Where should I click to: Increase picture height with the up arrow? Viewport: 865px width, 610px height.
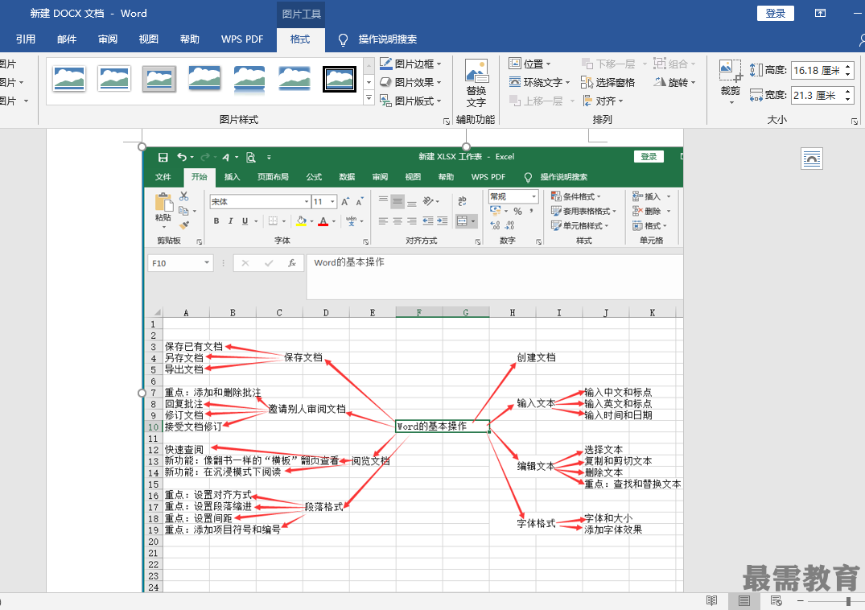click(848, 66)
